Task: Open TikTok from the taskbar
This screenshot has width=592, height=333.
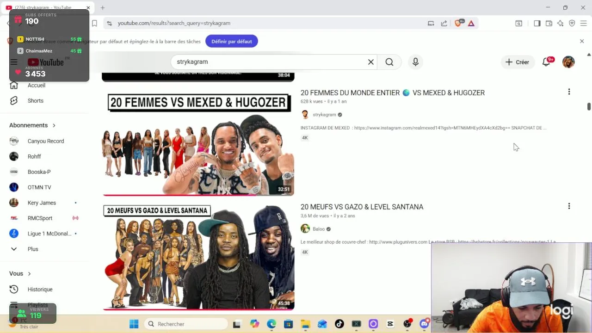Action: 339,324
